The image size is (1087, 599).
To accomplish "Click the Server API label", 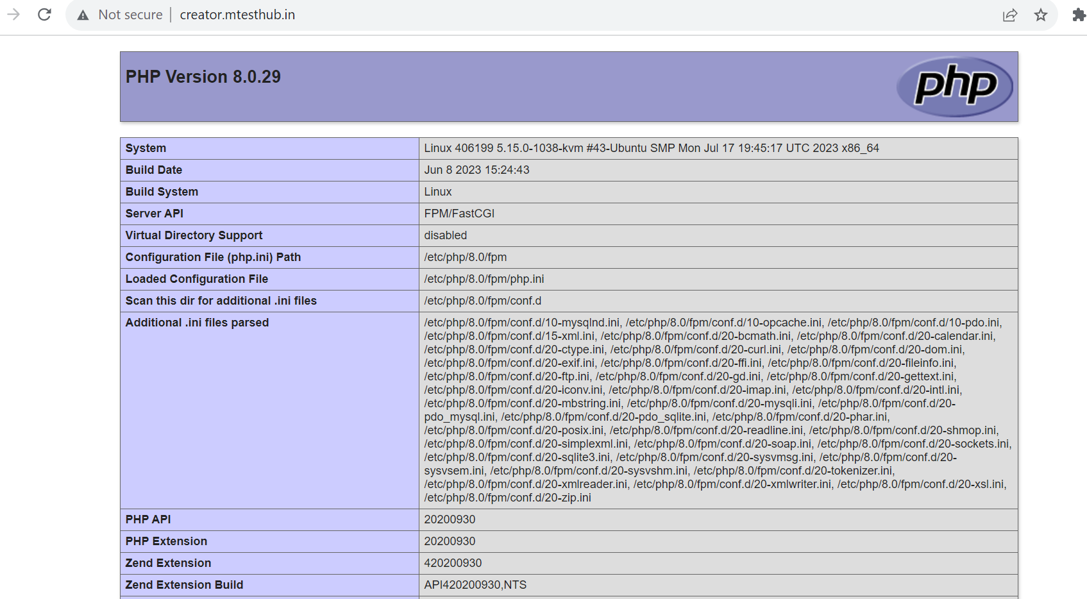I will (x=155, y=214).
